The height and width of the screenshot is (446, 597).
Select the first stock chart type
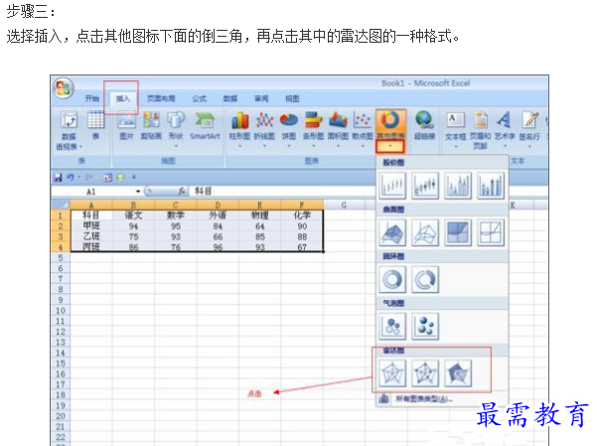(392, 186)
